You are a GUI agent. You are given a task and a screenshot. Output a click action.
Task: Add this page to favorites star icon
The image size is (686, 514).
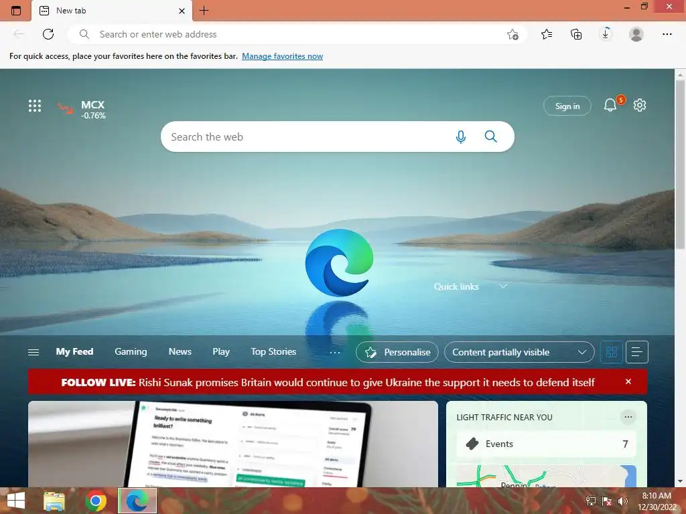[x=512, y=34]
